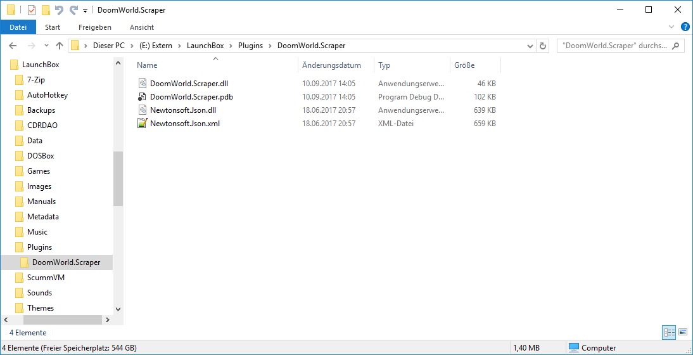This screenshot has height=355, width=693.
Task: Select the ScummVM folder in the tree
Action: coord(46,278)
